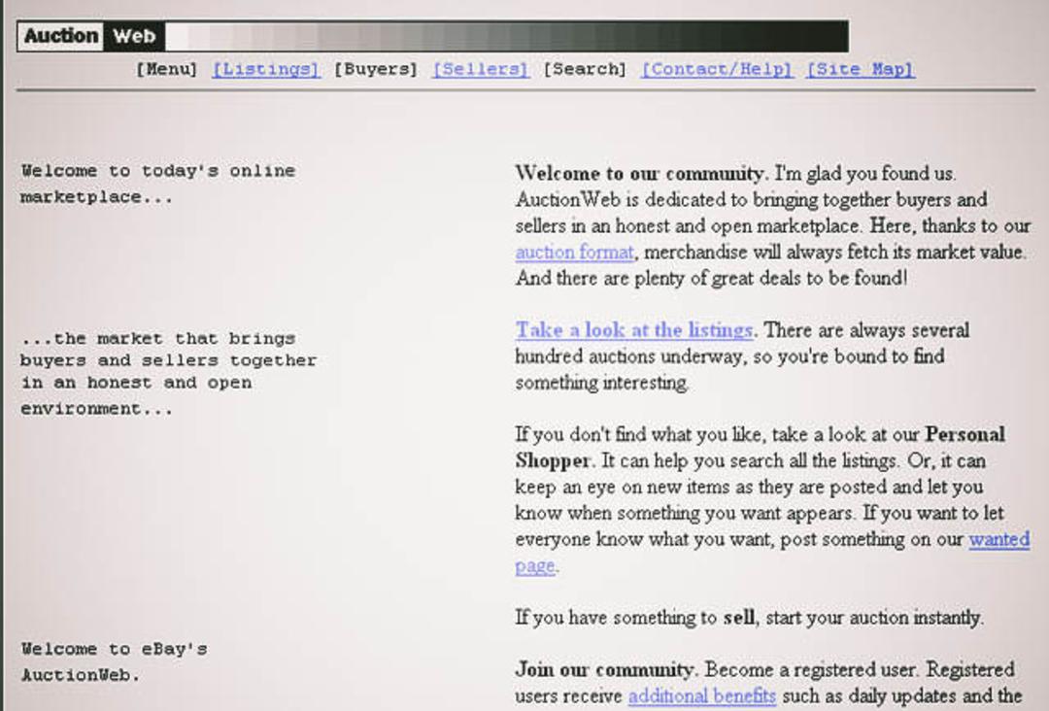Click the bold 'Personal Shopper' text

[760, 448]
